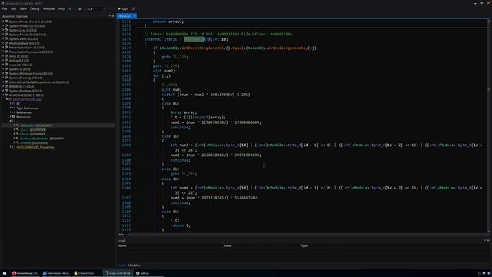Select mscorlib assembly in tree

[x=21, y=65]
